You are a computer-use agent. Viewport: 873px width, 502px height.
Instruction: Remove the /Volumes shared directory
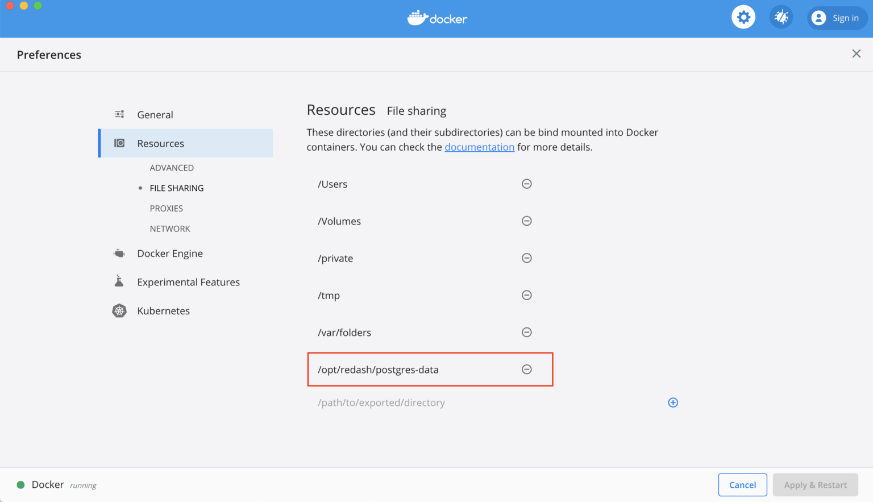(526, 221)
